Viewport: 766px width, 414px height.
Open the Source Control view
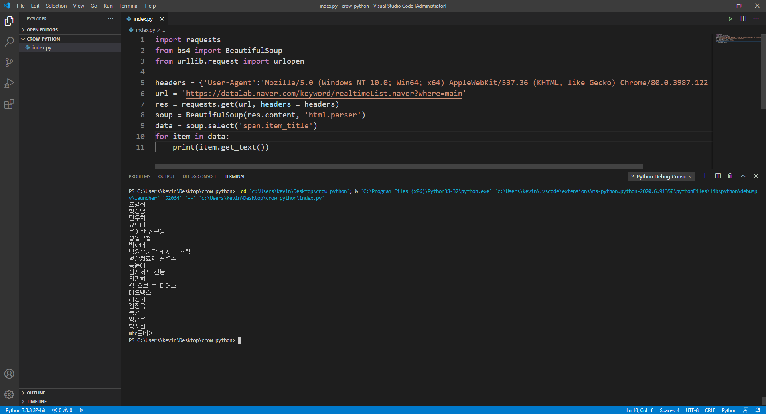9,62
